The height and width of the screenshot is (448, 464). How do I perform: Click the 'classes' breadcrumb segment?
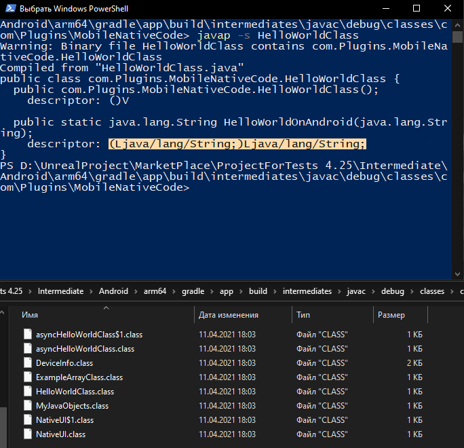(432, 291)
